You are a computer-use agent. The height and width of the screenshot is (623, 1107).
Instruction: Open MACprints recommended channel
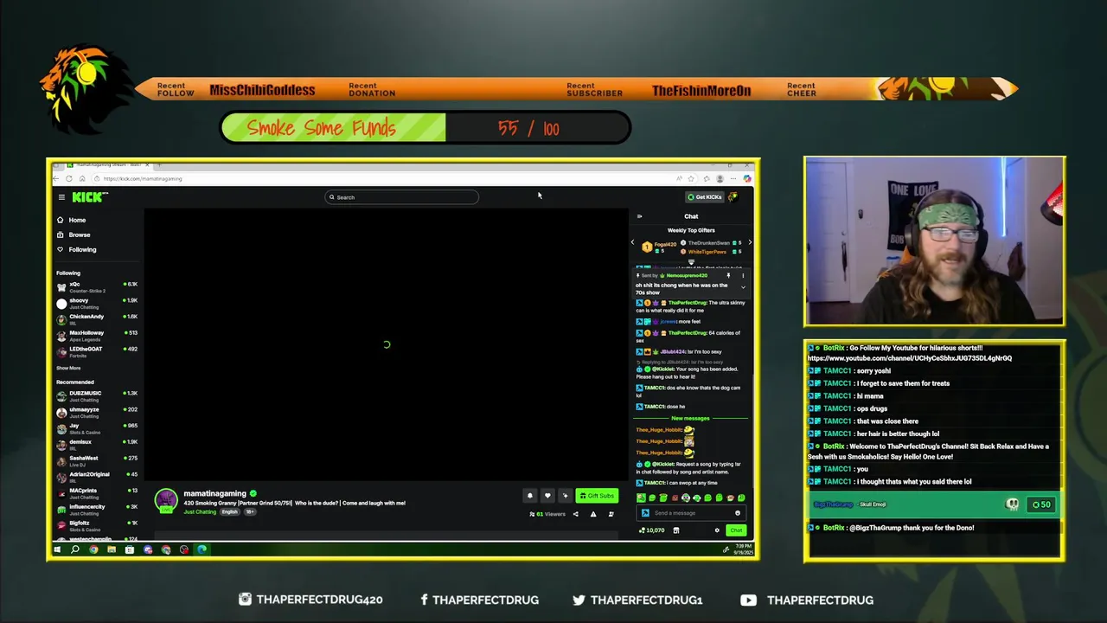(x=97, y=493)
